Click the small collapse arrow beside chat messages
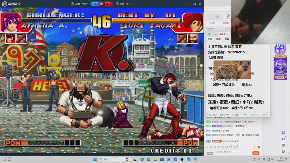The image size is (290, 163). pos(260,141)
